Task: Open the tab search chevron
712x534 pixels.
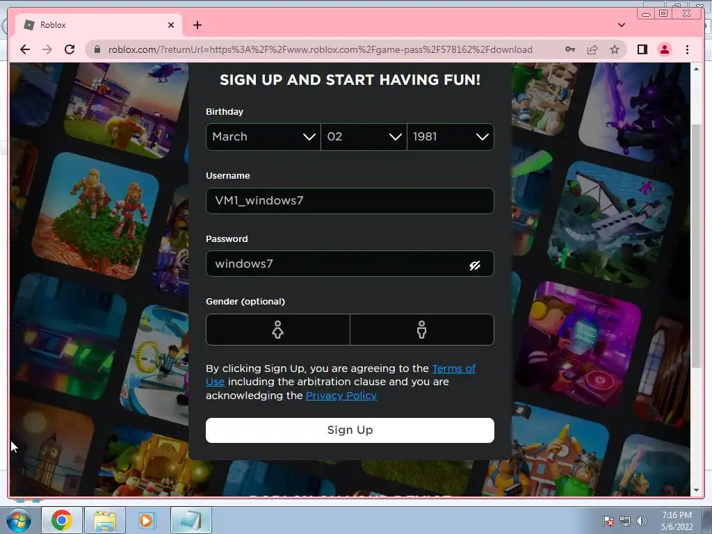Action: [621, 25]
